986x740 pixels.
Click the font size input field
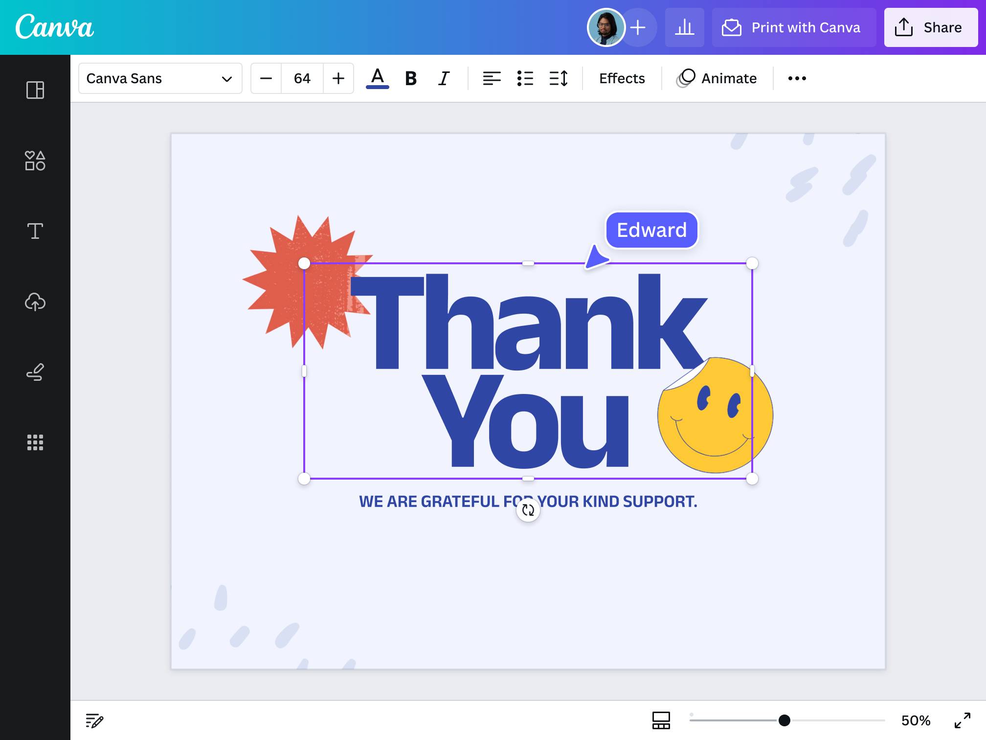[302, 78]
